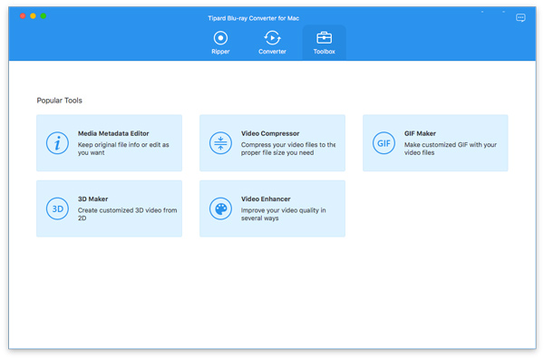Click the Video Compressor icon
544x359 pixels.
(x=220, y=143)
